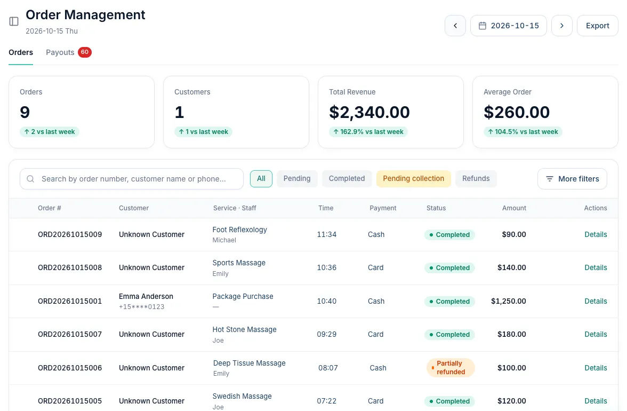The height and width of the screenshot is (411, 627).
Task: Select order number ORD20261015007
Action: click(70, 335)
